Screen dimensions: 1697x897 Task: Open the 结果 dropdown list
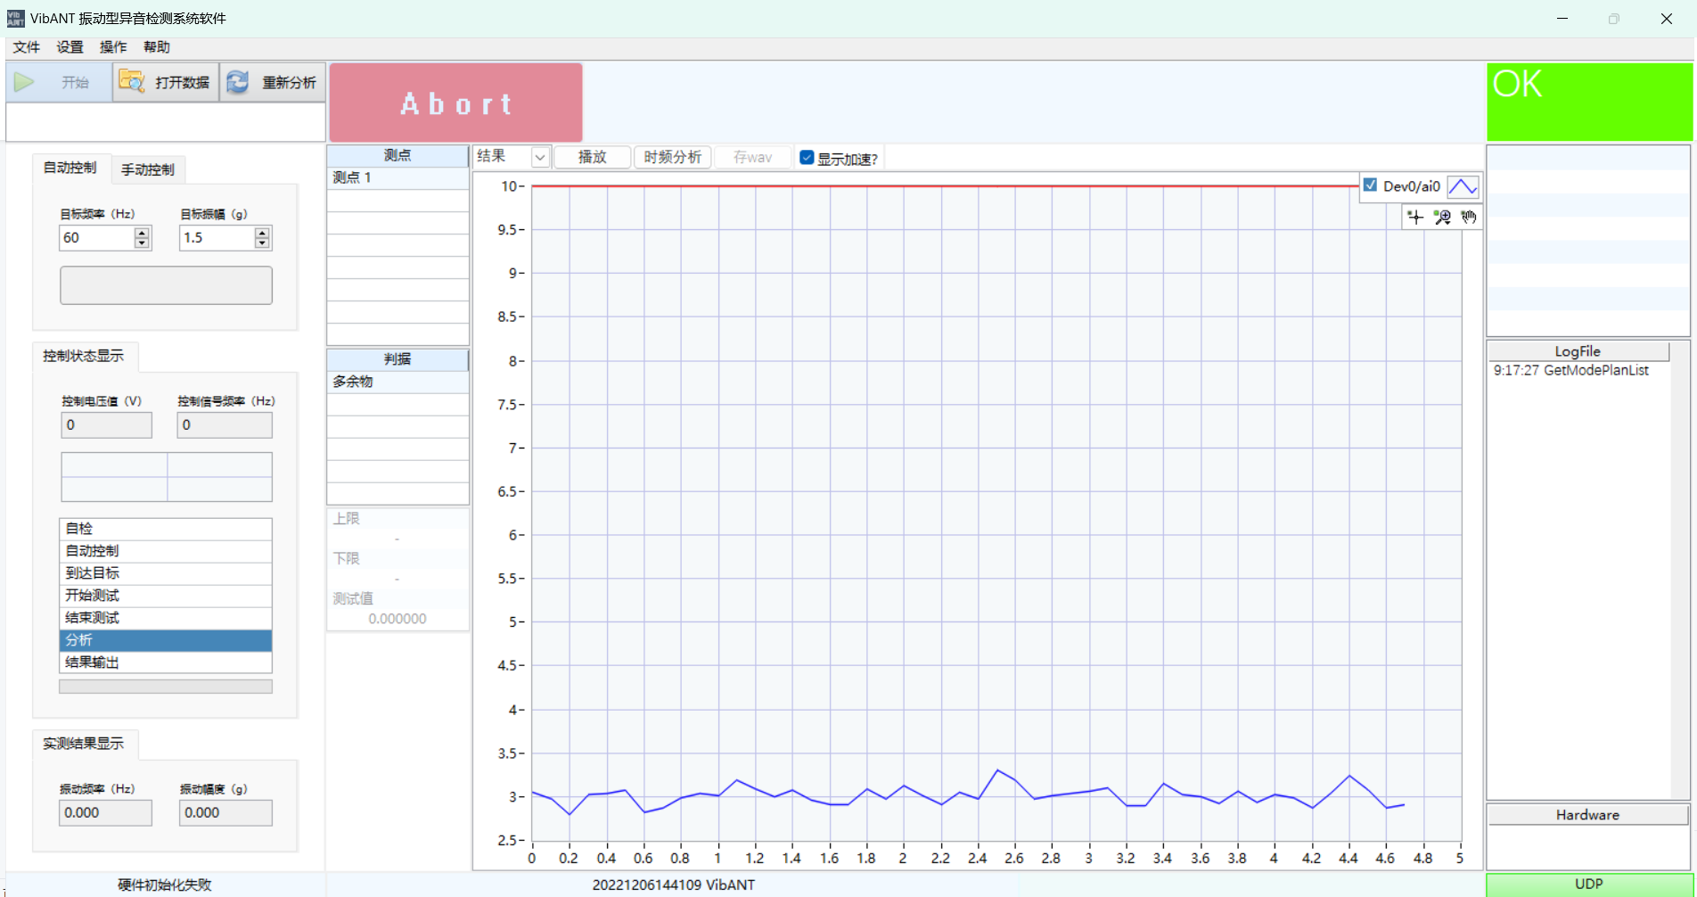pyautogui.click(x=539, y=158)
